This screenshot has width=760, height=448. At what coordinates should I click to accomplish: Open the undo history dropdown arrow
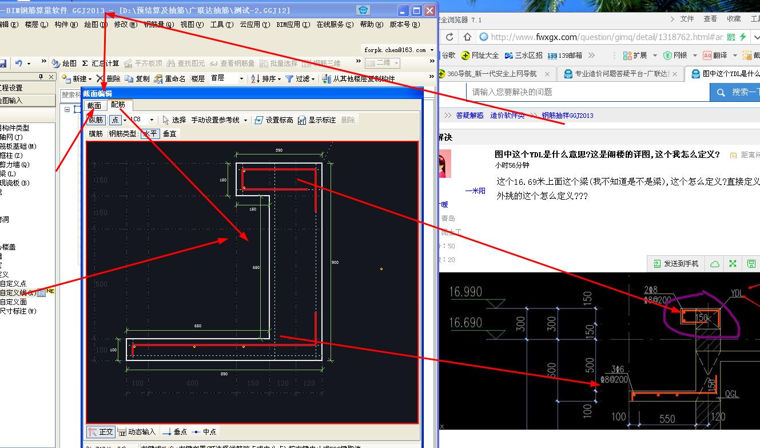pos(29,63)
